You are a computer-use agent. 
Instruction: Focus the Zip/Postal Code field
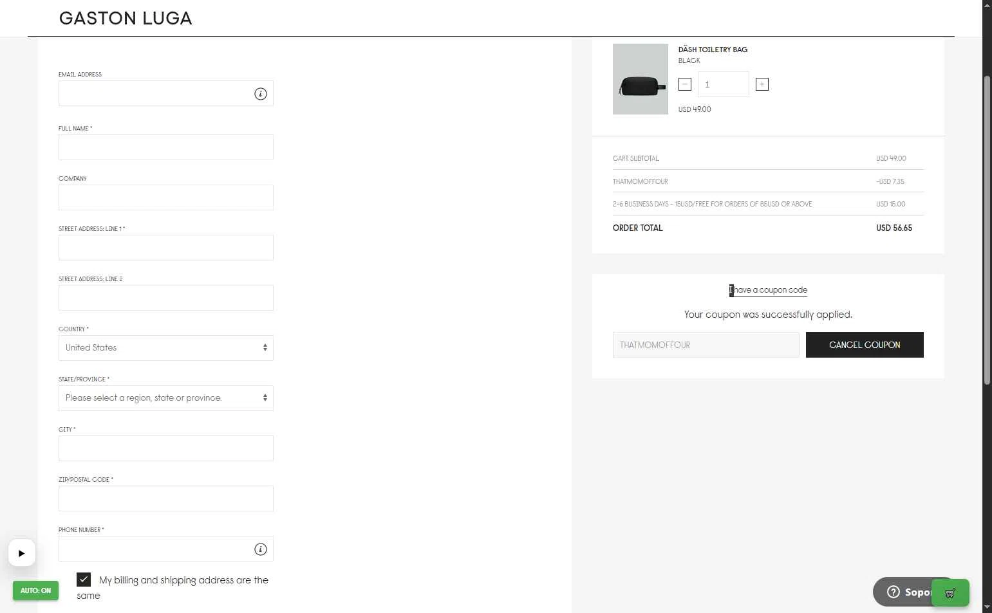click(x=166, y=499)
